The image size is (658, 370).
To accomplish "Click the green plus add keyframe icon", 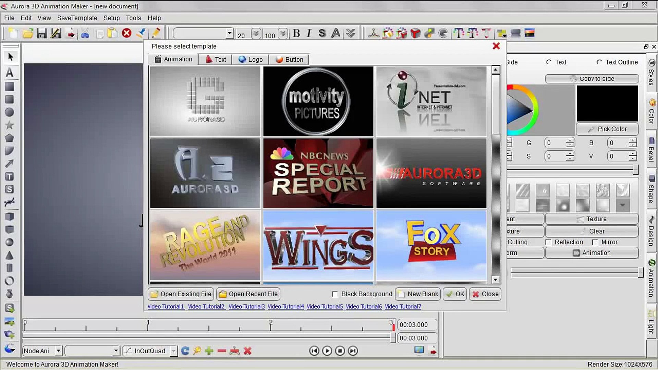I will (209, 351).
